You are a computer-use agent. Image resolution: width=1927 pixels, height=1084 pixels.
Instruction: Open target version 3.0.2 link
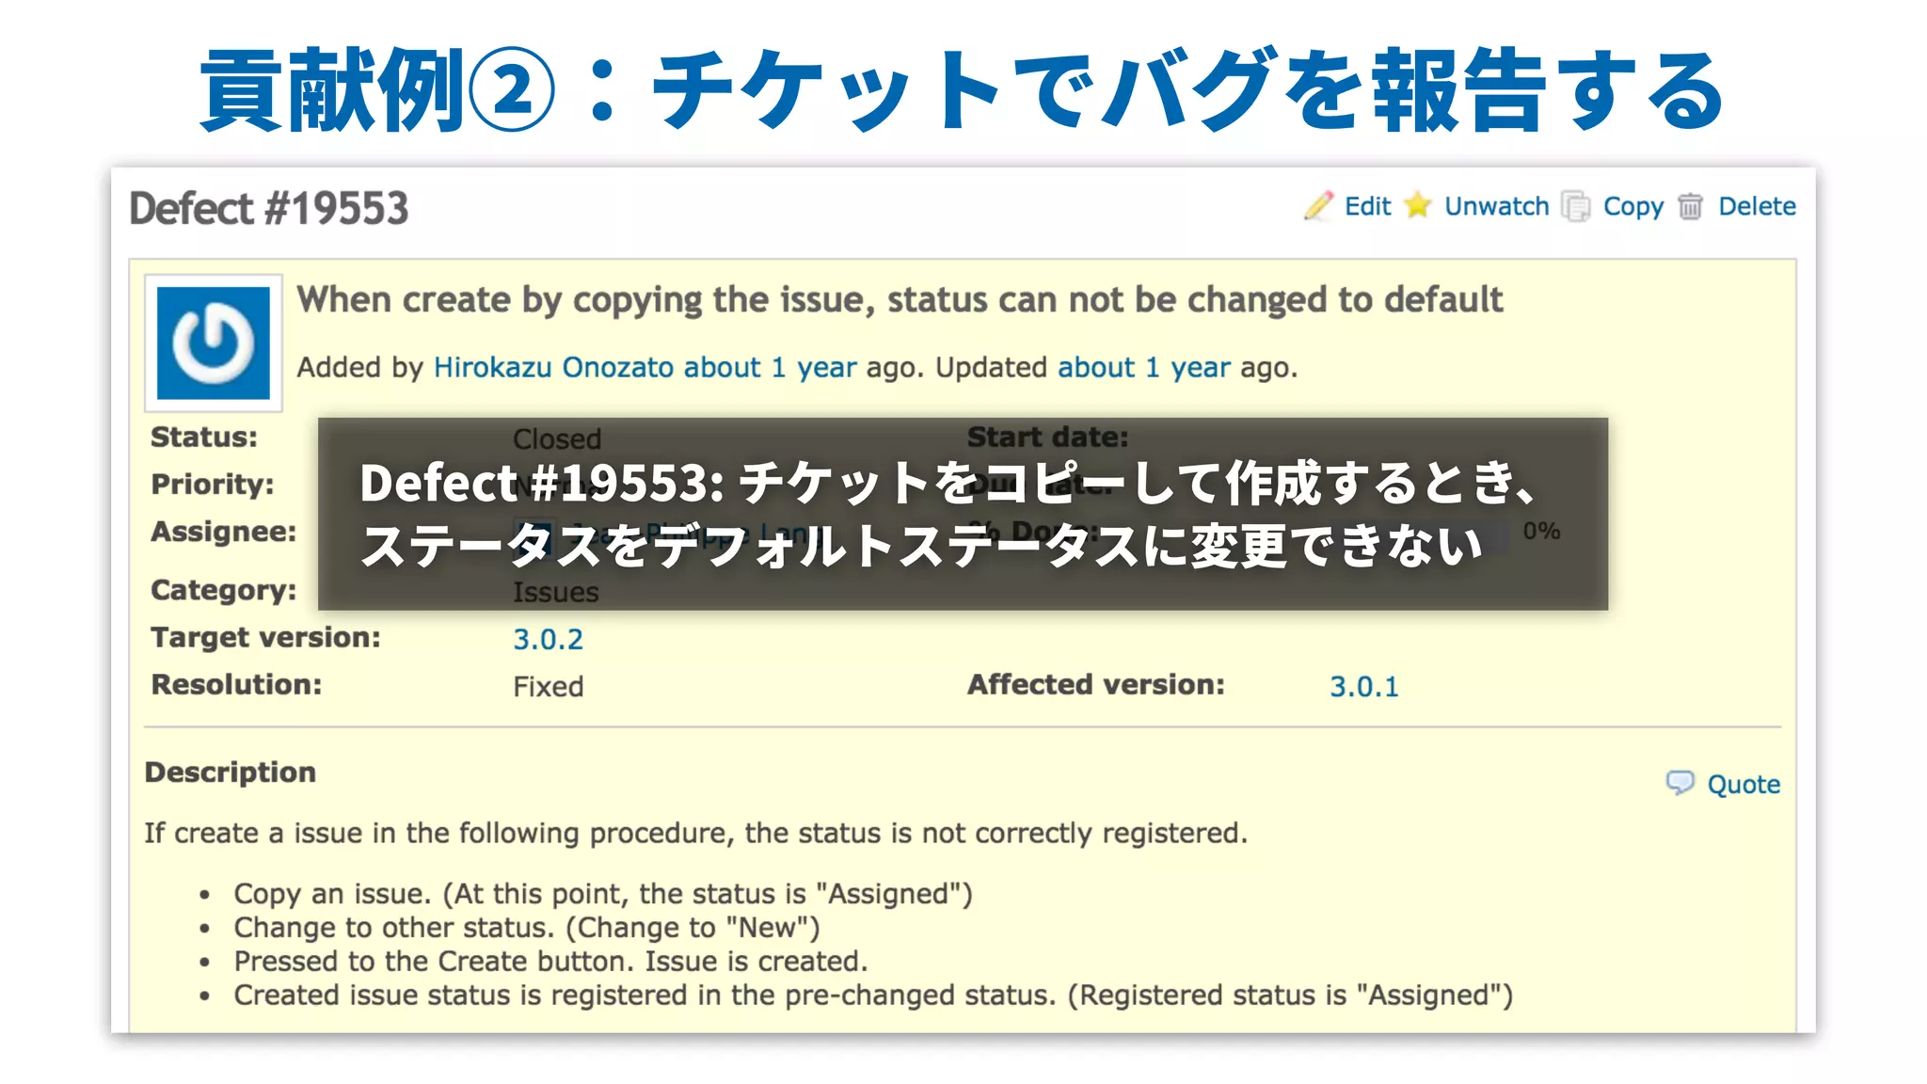click(x=548, y=640)
